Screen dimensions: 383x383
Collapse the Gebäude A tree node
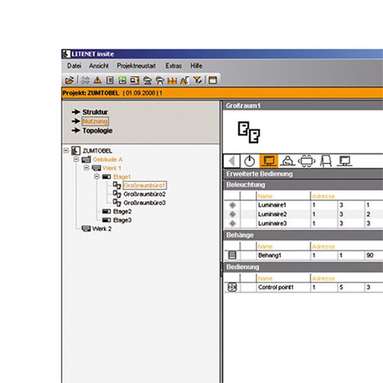pos(77,159)
